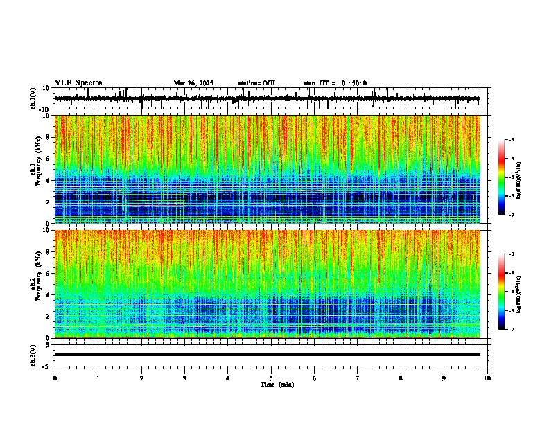
Task: Click time axis tick label "8"
Action: pos(401,378)
